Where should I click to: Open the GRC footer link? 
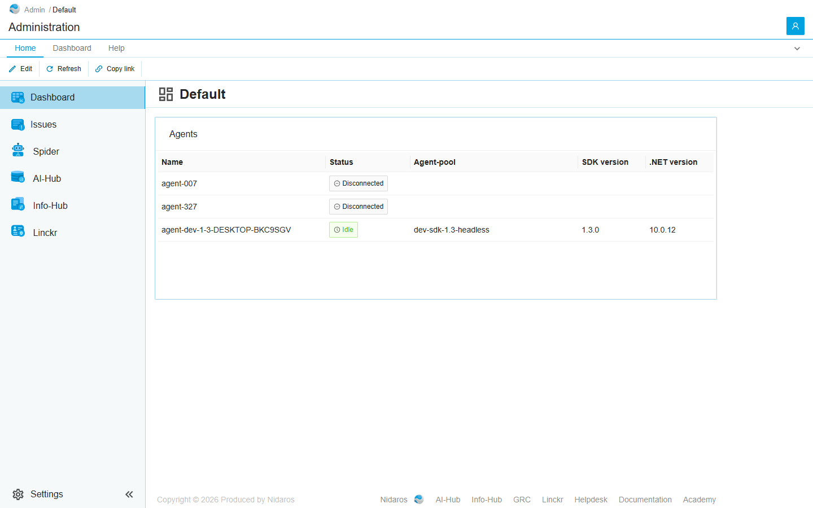point(522,500)
